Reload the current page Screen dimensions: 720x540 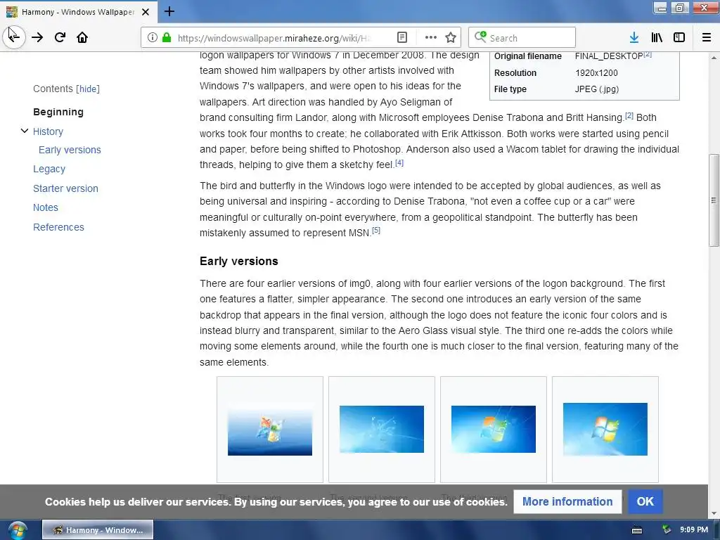click(x=60, y=38)
